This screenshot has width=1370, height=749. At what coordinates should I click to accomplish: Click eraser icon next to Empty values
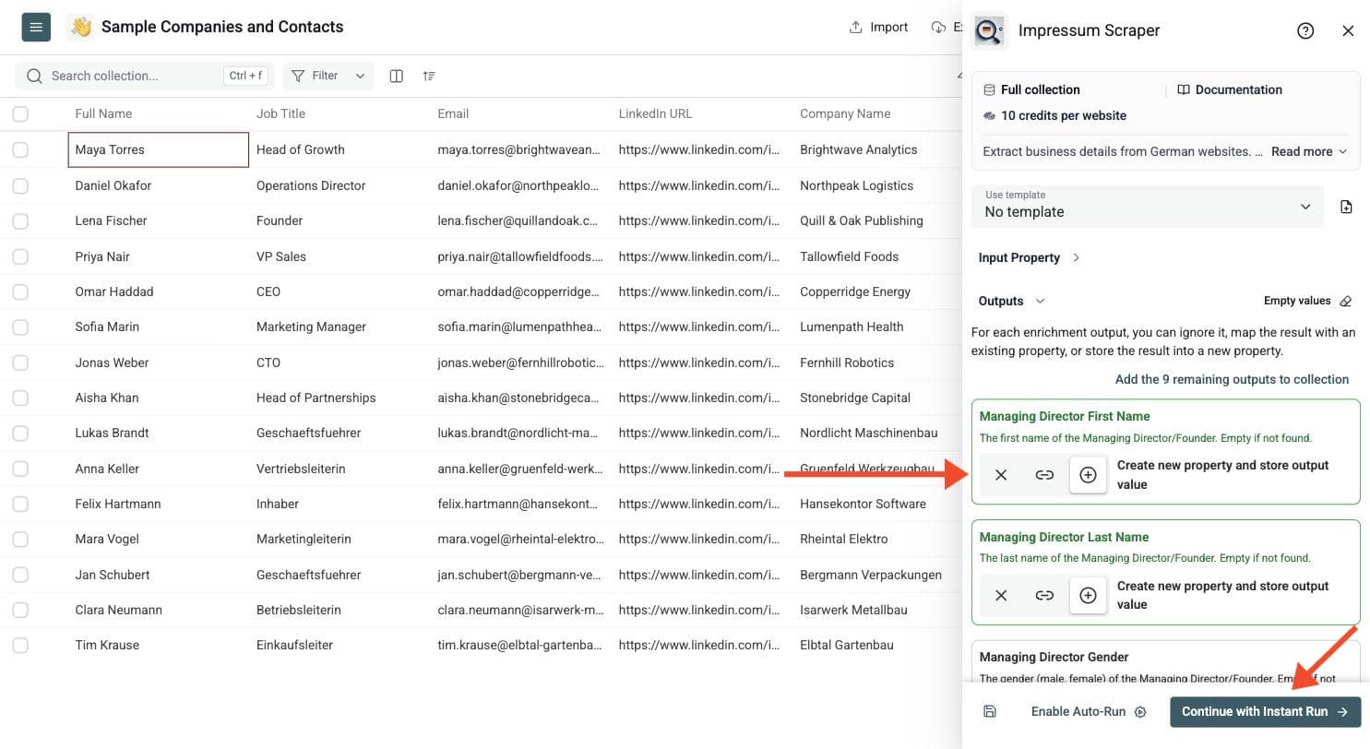click(x=1346, y=301)
